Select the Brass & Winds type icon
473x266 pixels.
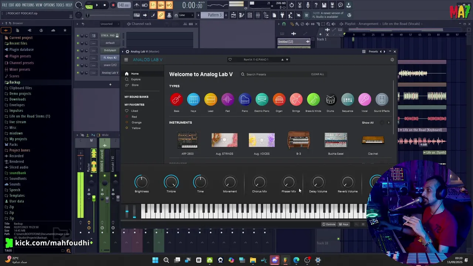point(313,99)
